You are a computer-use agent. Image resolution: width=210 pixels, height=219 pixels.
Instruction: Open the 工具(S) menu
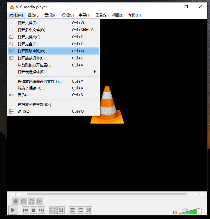click(x=101, y=15)
